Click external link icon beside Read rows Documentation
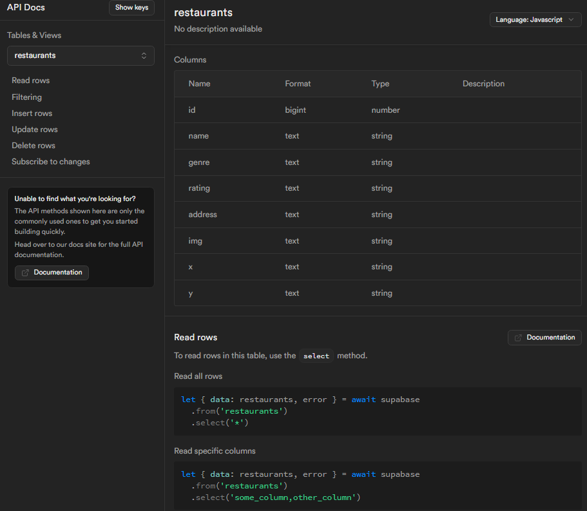Viewport: 587px width, 511px height. [518, 338]
